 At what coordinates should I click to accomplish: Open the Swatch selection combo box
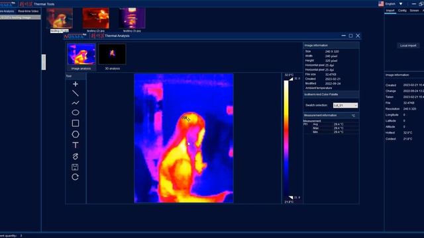pyautogui.click(x=345, y=106)
